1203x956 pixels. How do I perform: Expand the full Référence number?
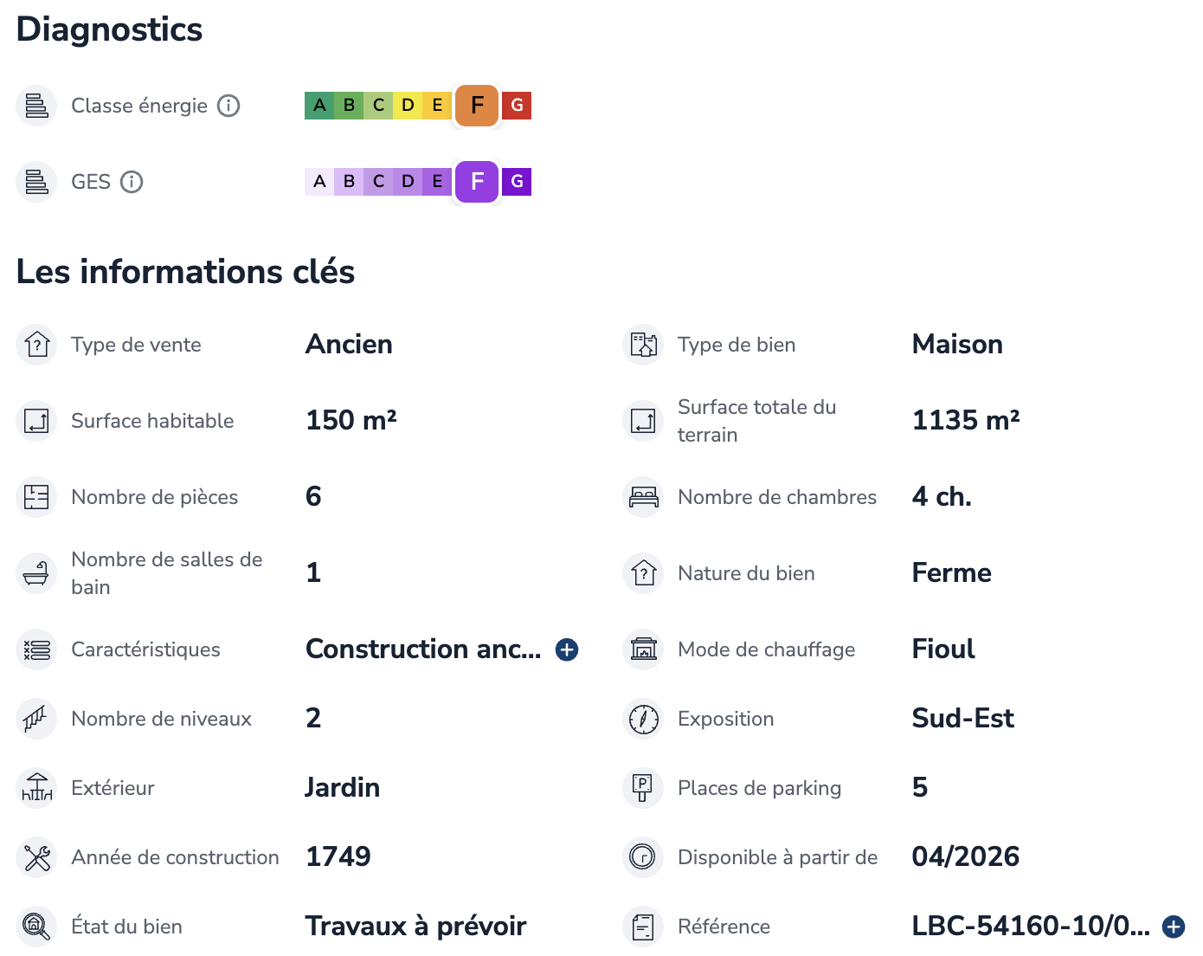tap(1174, 927)
